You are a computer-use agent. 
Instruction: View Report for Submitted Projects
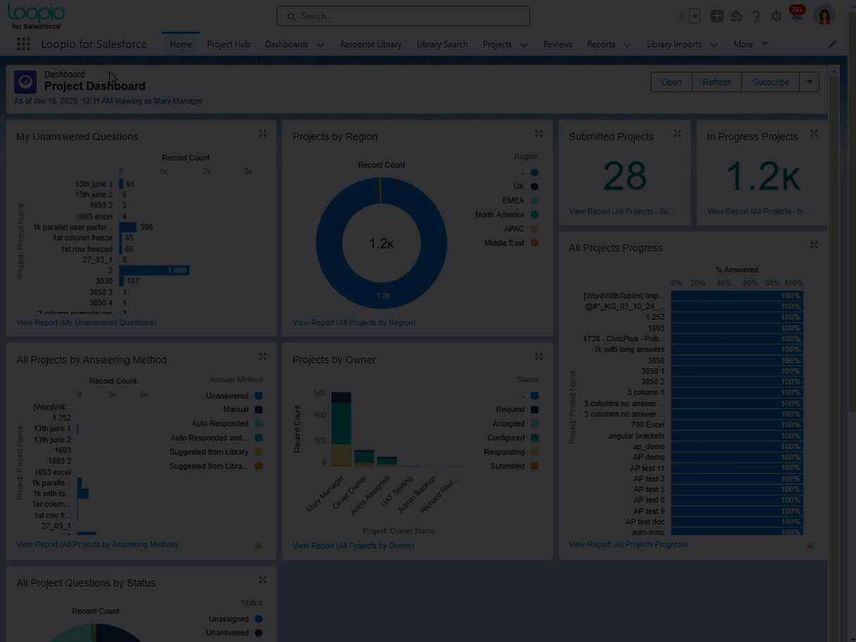(622, 211)
